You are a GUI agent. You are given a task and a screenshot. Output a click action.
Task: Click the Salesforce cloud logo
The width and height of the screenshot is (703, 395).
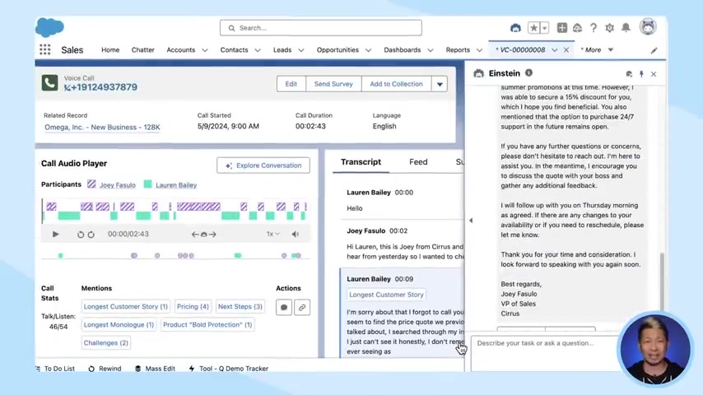(49, 27)
